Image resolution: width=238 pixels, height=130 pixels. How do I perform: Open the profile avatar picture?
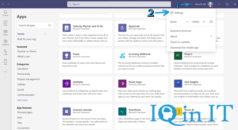tap(210, 4)
